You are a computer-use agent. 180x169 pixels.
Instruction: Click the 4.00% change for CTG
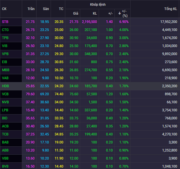tap(124, 30)
